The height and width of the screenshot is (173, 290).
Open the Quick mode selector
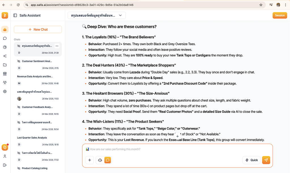251,160
